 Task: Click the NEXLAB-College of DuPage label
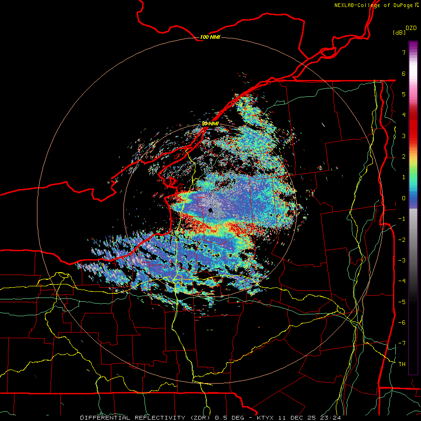[373, 5]
